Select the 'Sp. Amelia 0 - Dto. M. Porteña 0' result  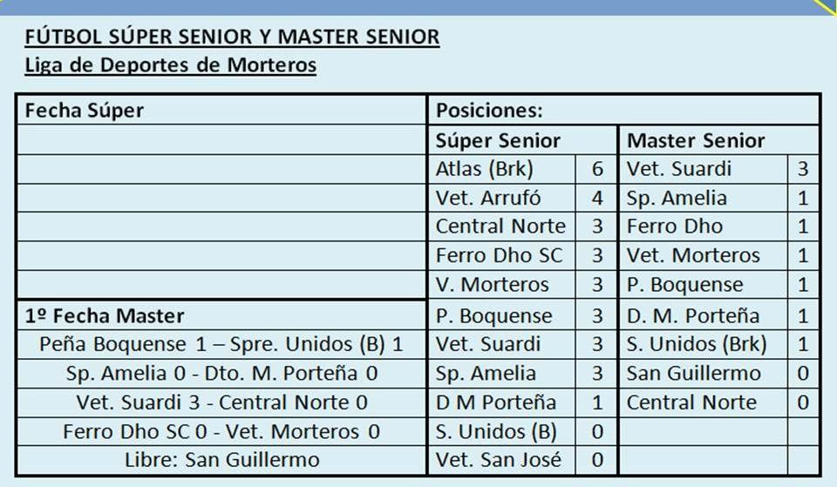(x=221, y=374)
